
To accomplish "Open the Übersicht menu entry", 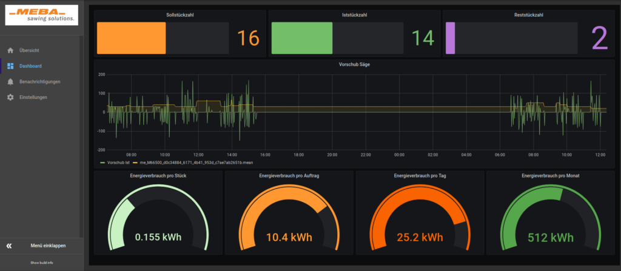I will coord(29,50).
